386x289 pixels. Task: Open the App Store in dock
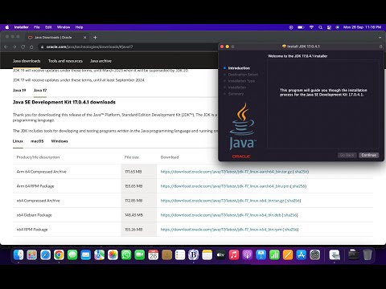coord(302,255)
